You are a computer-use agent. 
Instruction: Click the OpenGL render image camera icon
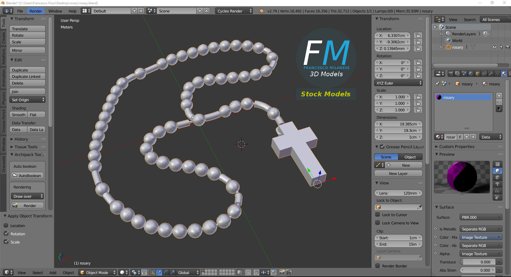click(282, 272)
